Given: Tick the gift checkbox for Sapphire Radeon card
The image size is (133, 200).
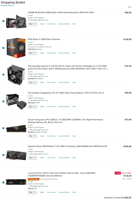Looking at the screenshot, I should point(29,154).
